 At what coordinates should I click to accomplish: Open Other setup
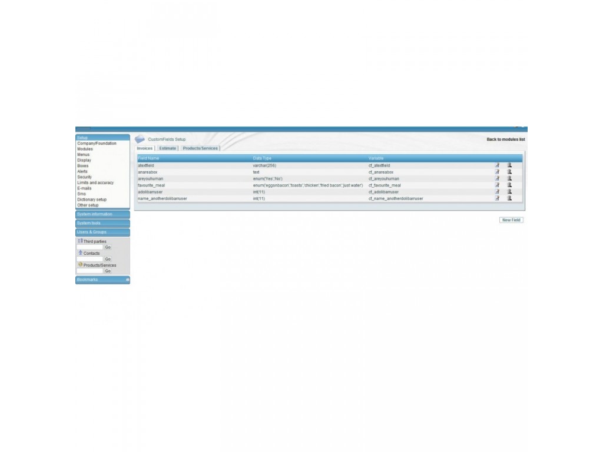pyautogui.click(x=88, y=205)
